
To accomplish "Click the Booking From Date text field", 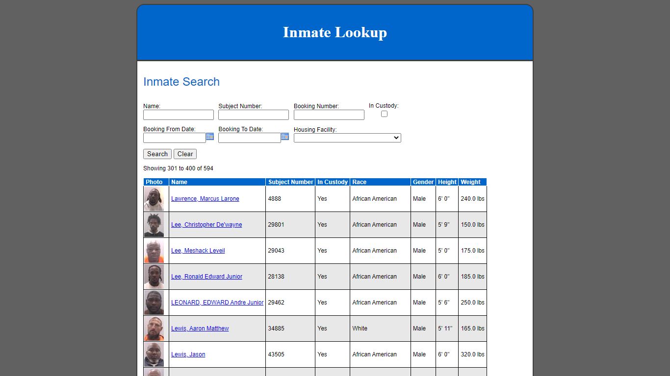I will 175,138.
